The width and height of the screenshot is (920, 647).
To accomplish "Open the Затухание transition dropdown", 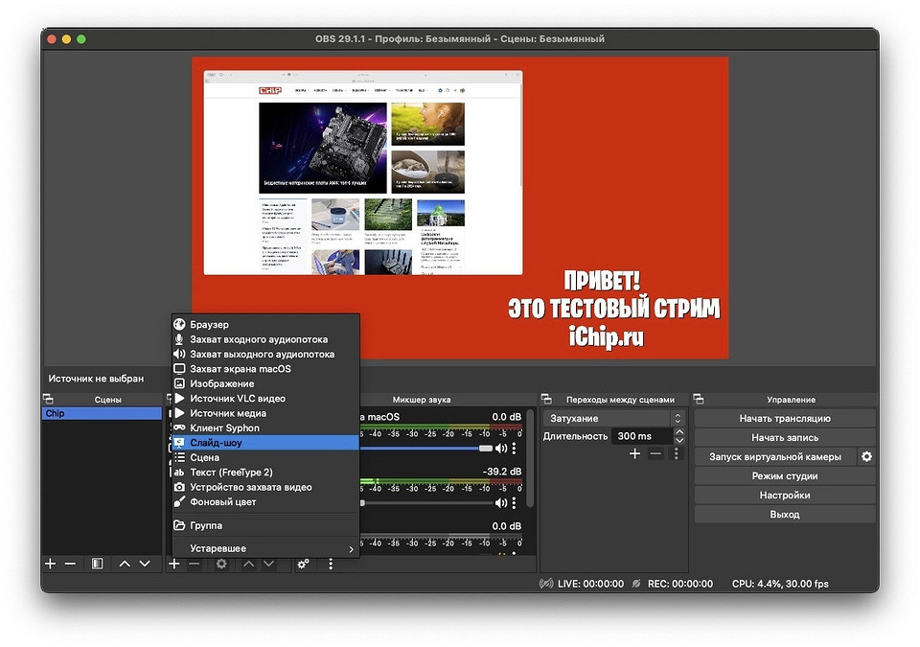I will 613,419.
